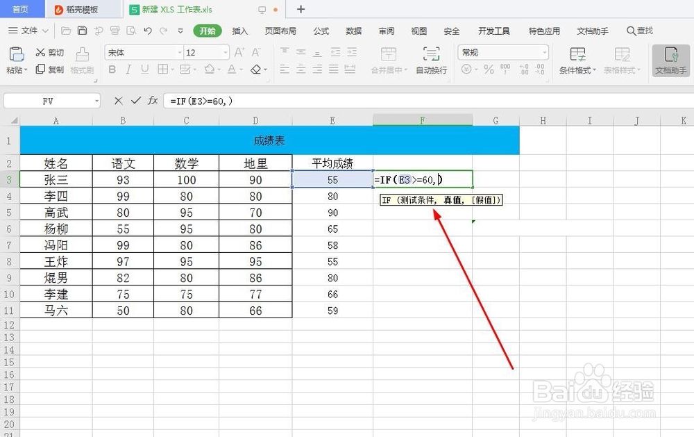Cancel formula entry with the X button

119,100
